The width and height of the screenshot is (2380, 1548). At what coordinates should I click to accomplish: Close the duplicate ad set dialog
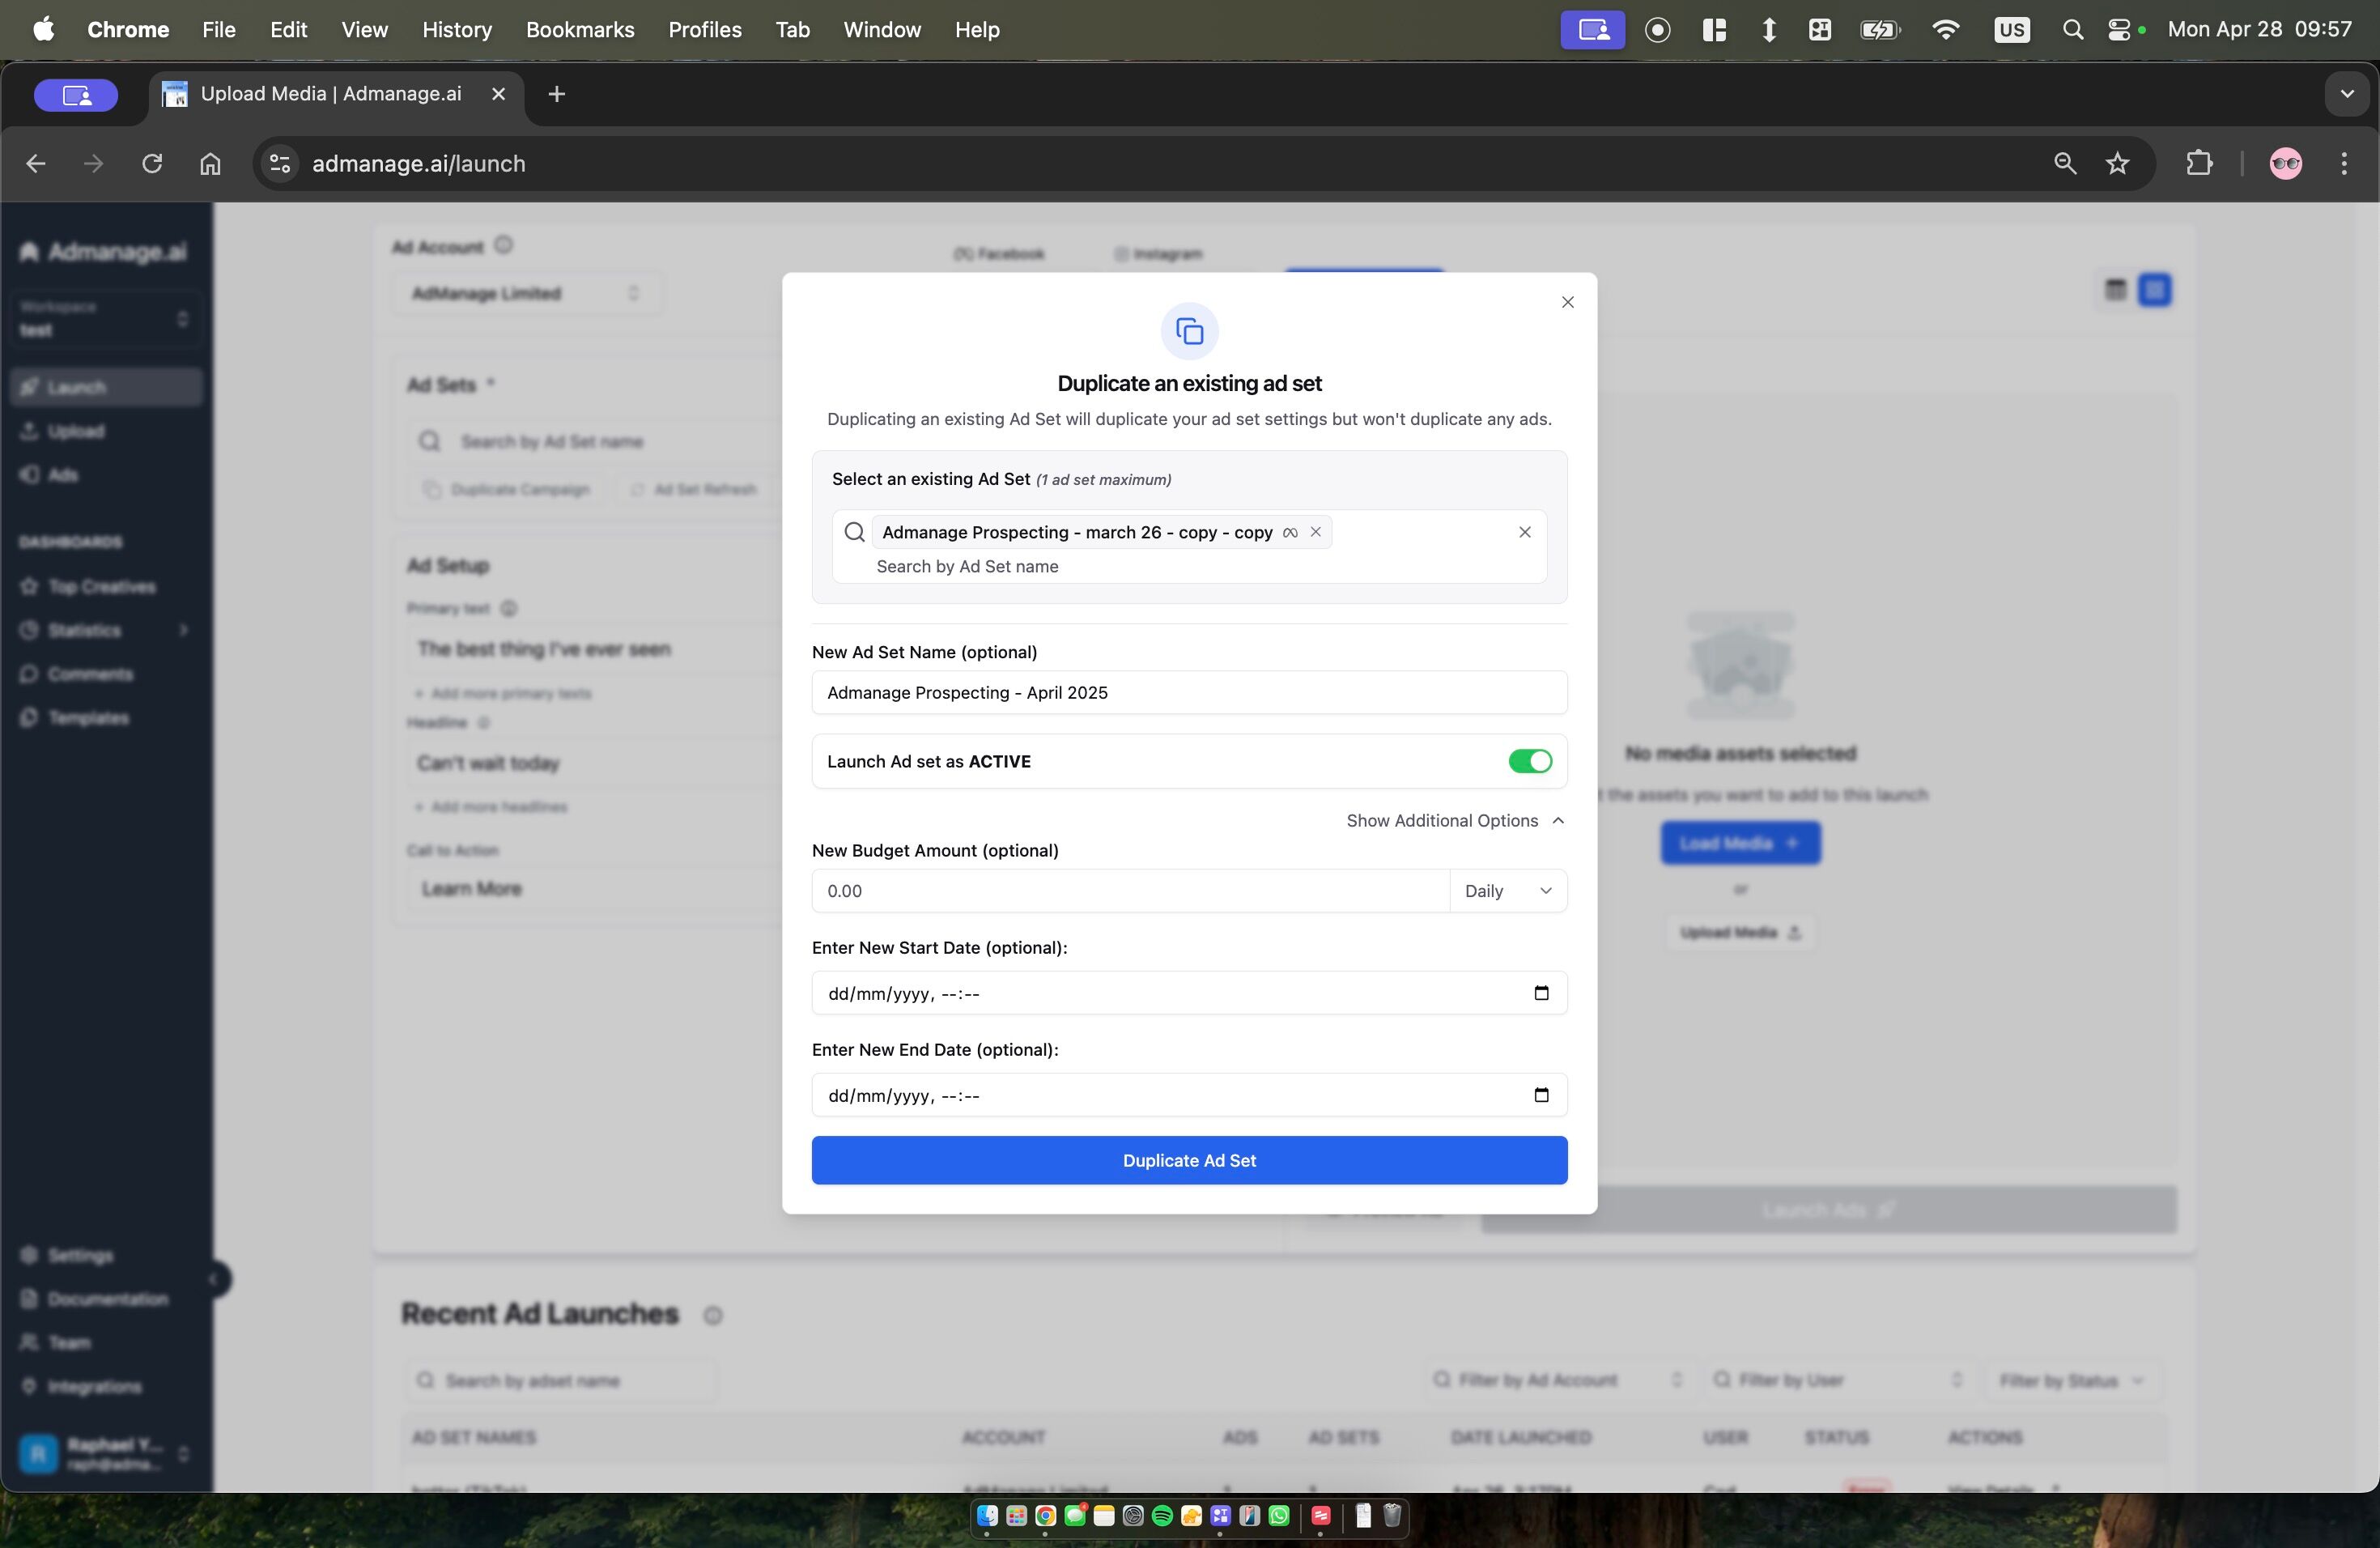[1567, 302]
